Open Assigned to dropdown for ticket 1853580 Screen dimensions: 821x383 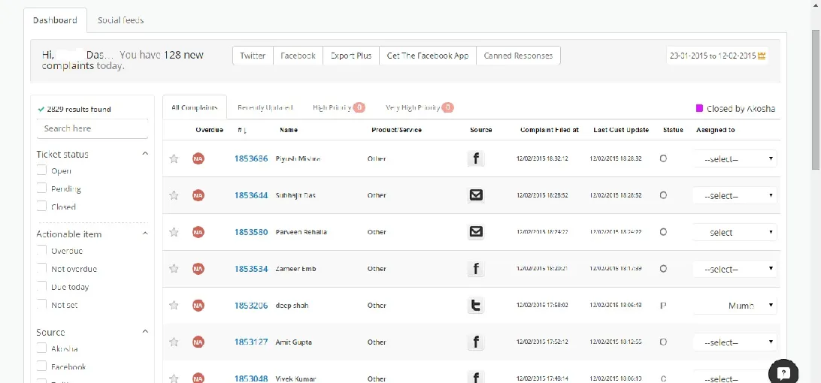click(735, 232)
